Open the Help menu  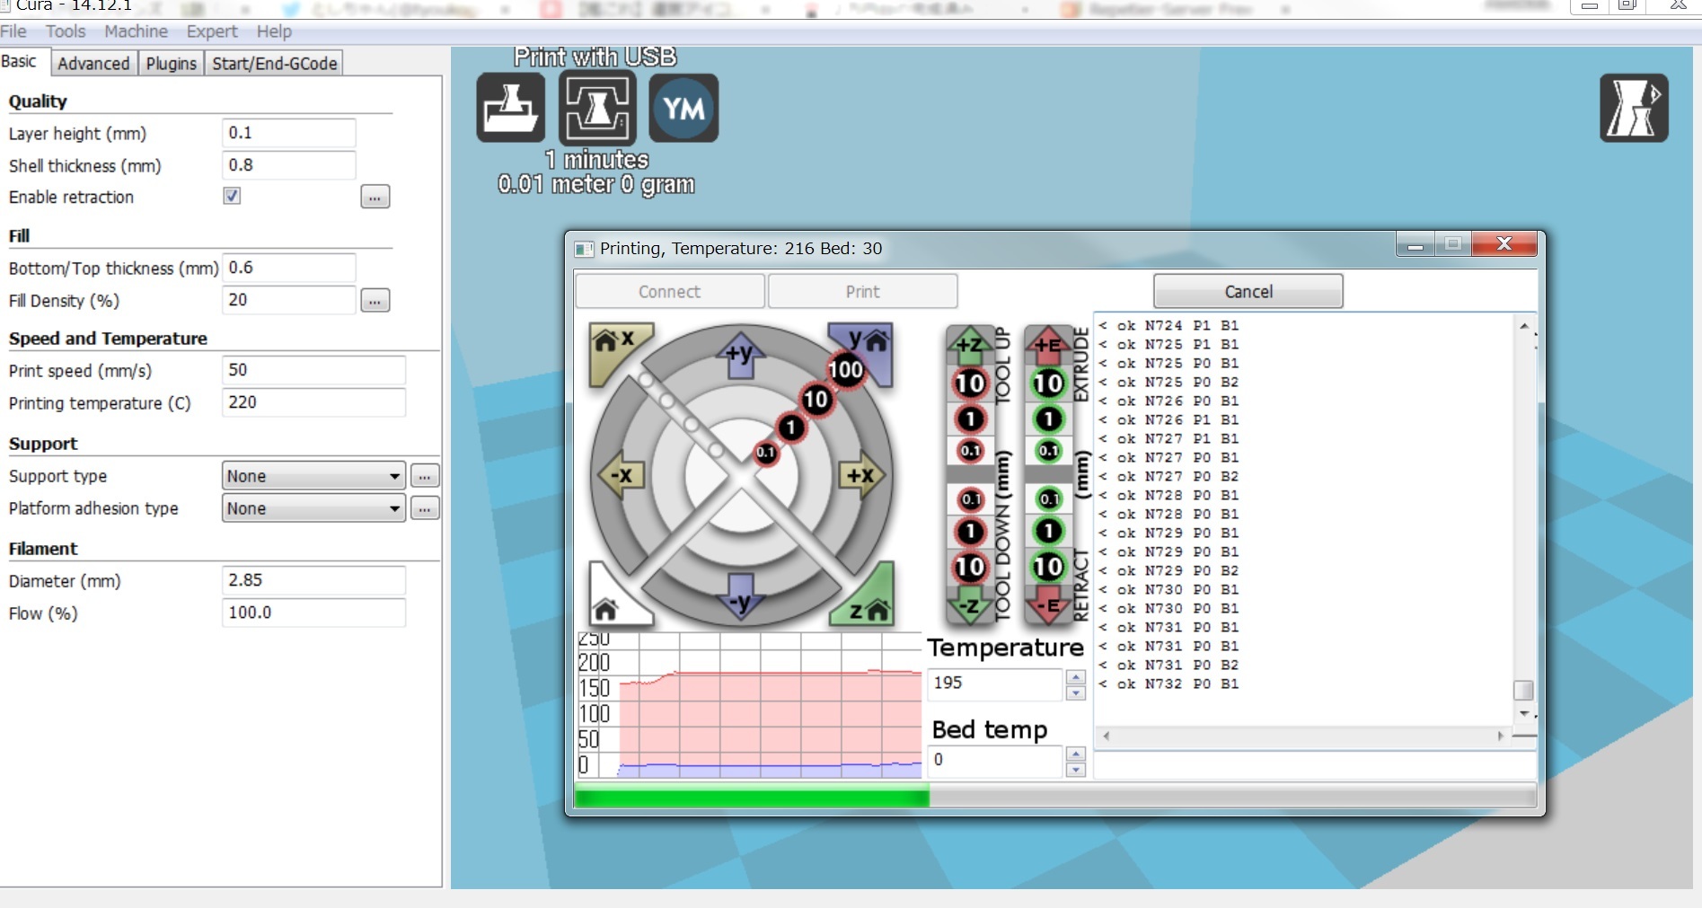pyautogui.click(x=274, y=31)
